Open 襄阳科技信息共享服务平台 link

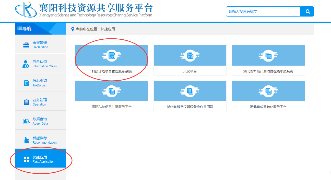(112, 107)
